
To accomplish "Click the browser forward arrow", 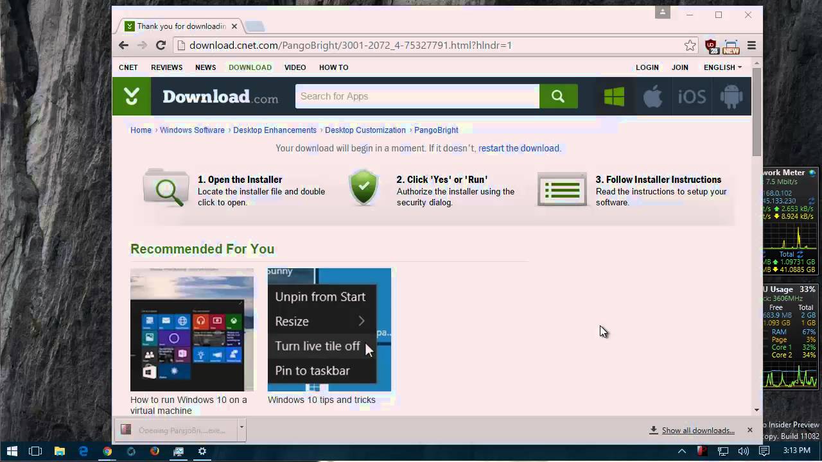I will pyautogui.click(x=142, y=45).
